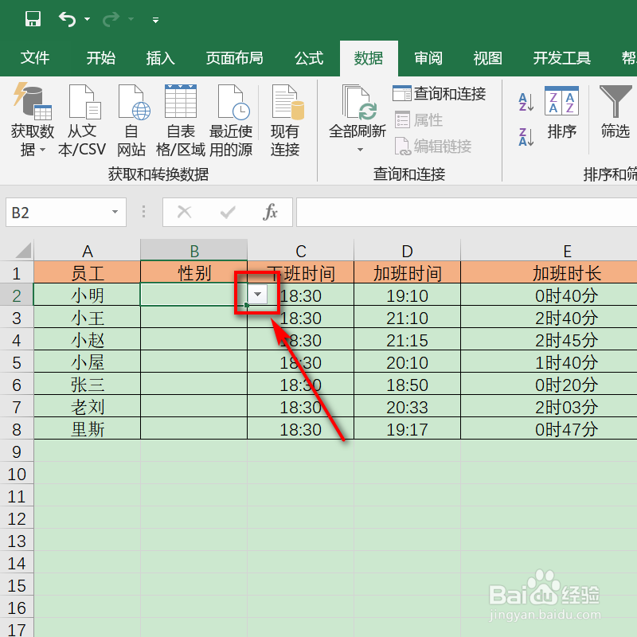This screenshot has width=637, height=637.
Task: Open the data validation dropdown in cell B2
Action: click(256, 294)
